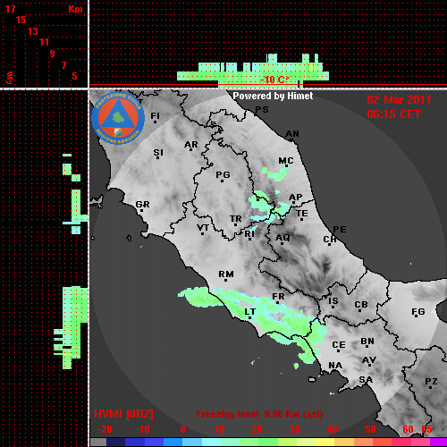
Task: Click the '20' dBZ scale value
Action: (257, 429)
